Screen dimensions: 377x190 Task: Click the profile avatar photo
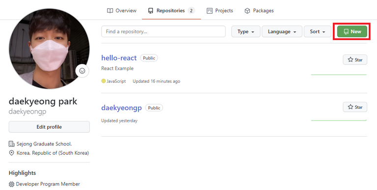click(x=49, y=48)
